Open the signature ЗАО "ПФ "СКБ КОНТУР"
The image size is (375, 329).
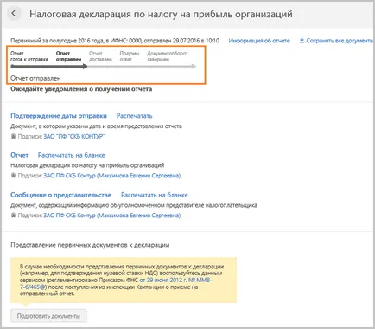click(74, 136)
